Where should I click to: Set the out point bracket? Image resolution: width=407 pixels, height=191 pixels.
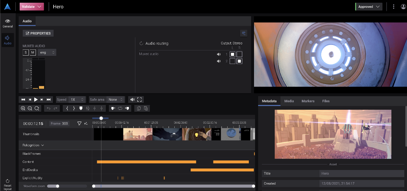click(74, 108)
